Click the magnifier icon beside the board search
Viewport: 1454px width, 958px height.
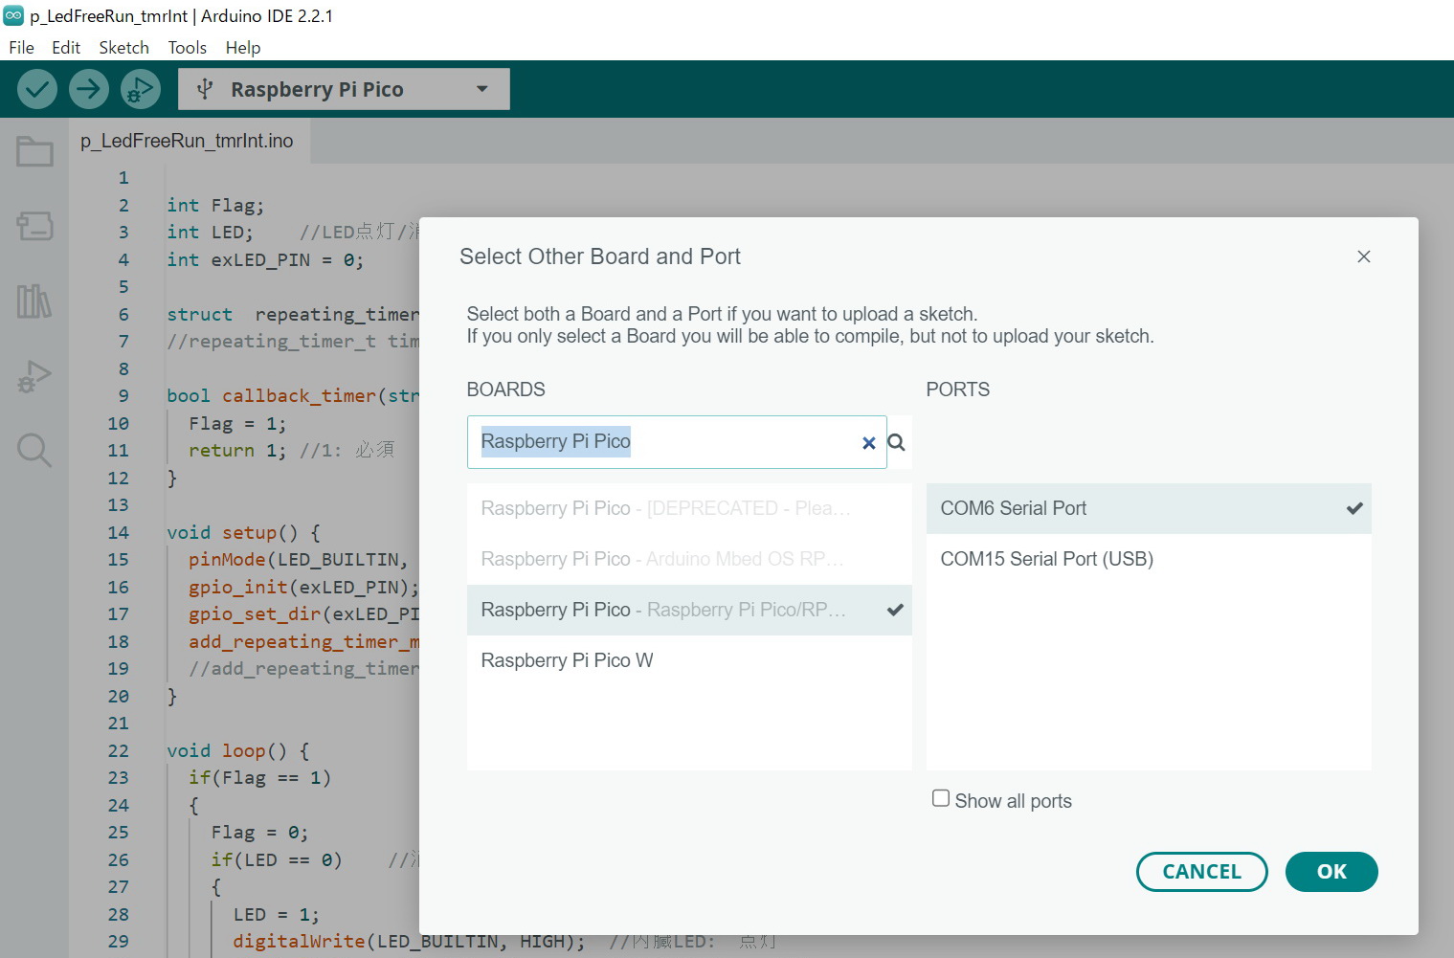click(896, 442)
